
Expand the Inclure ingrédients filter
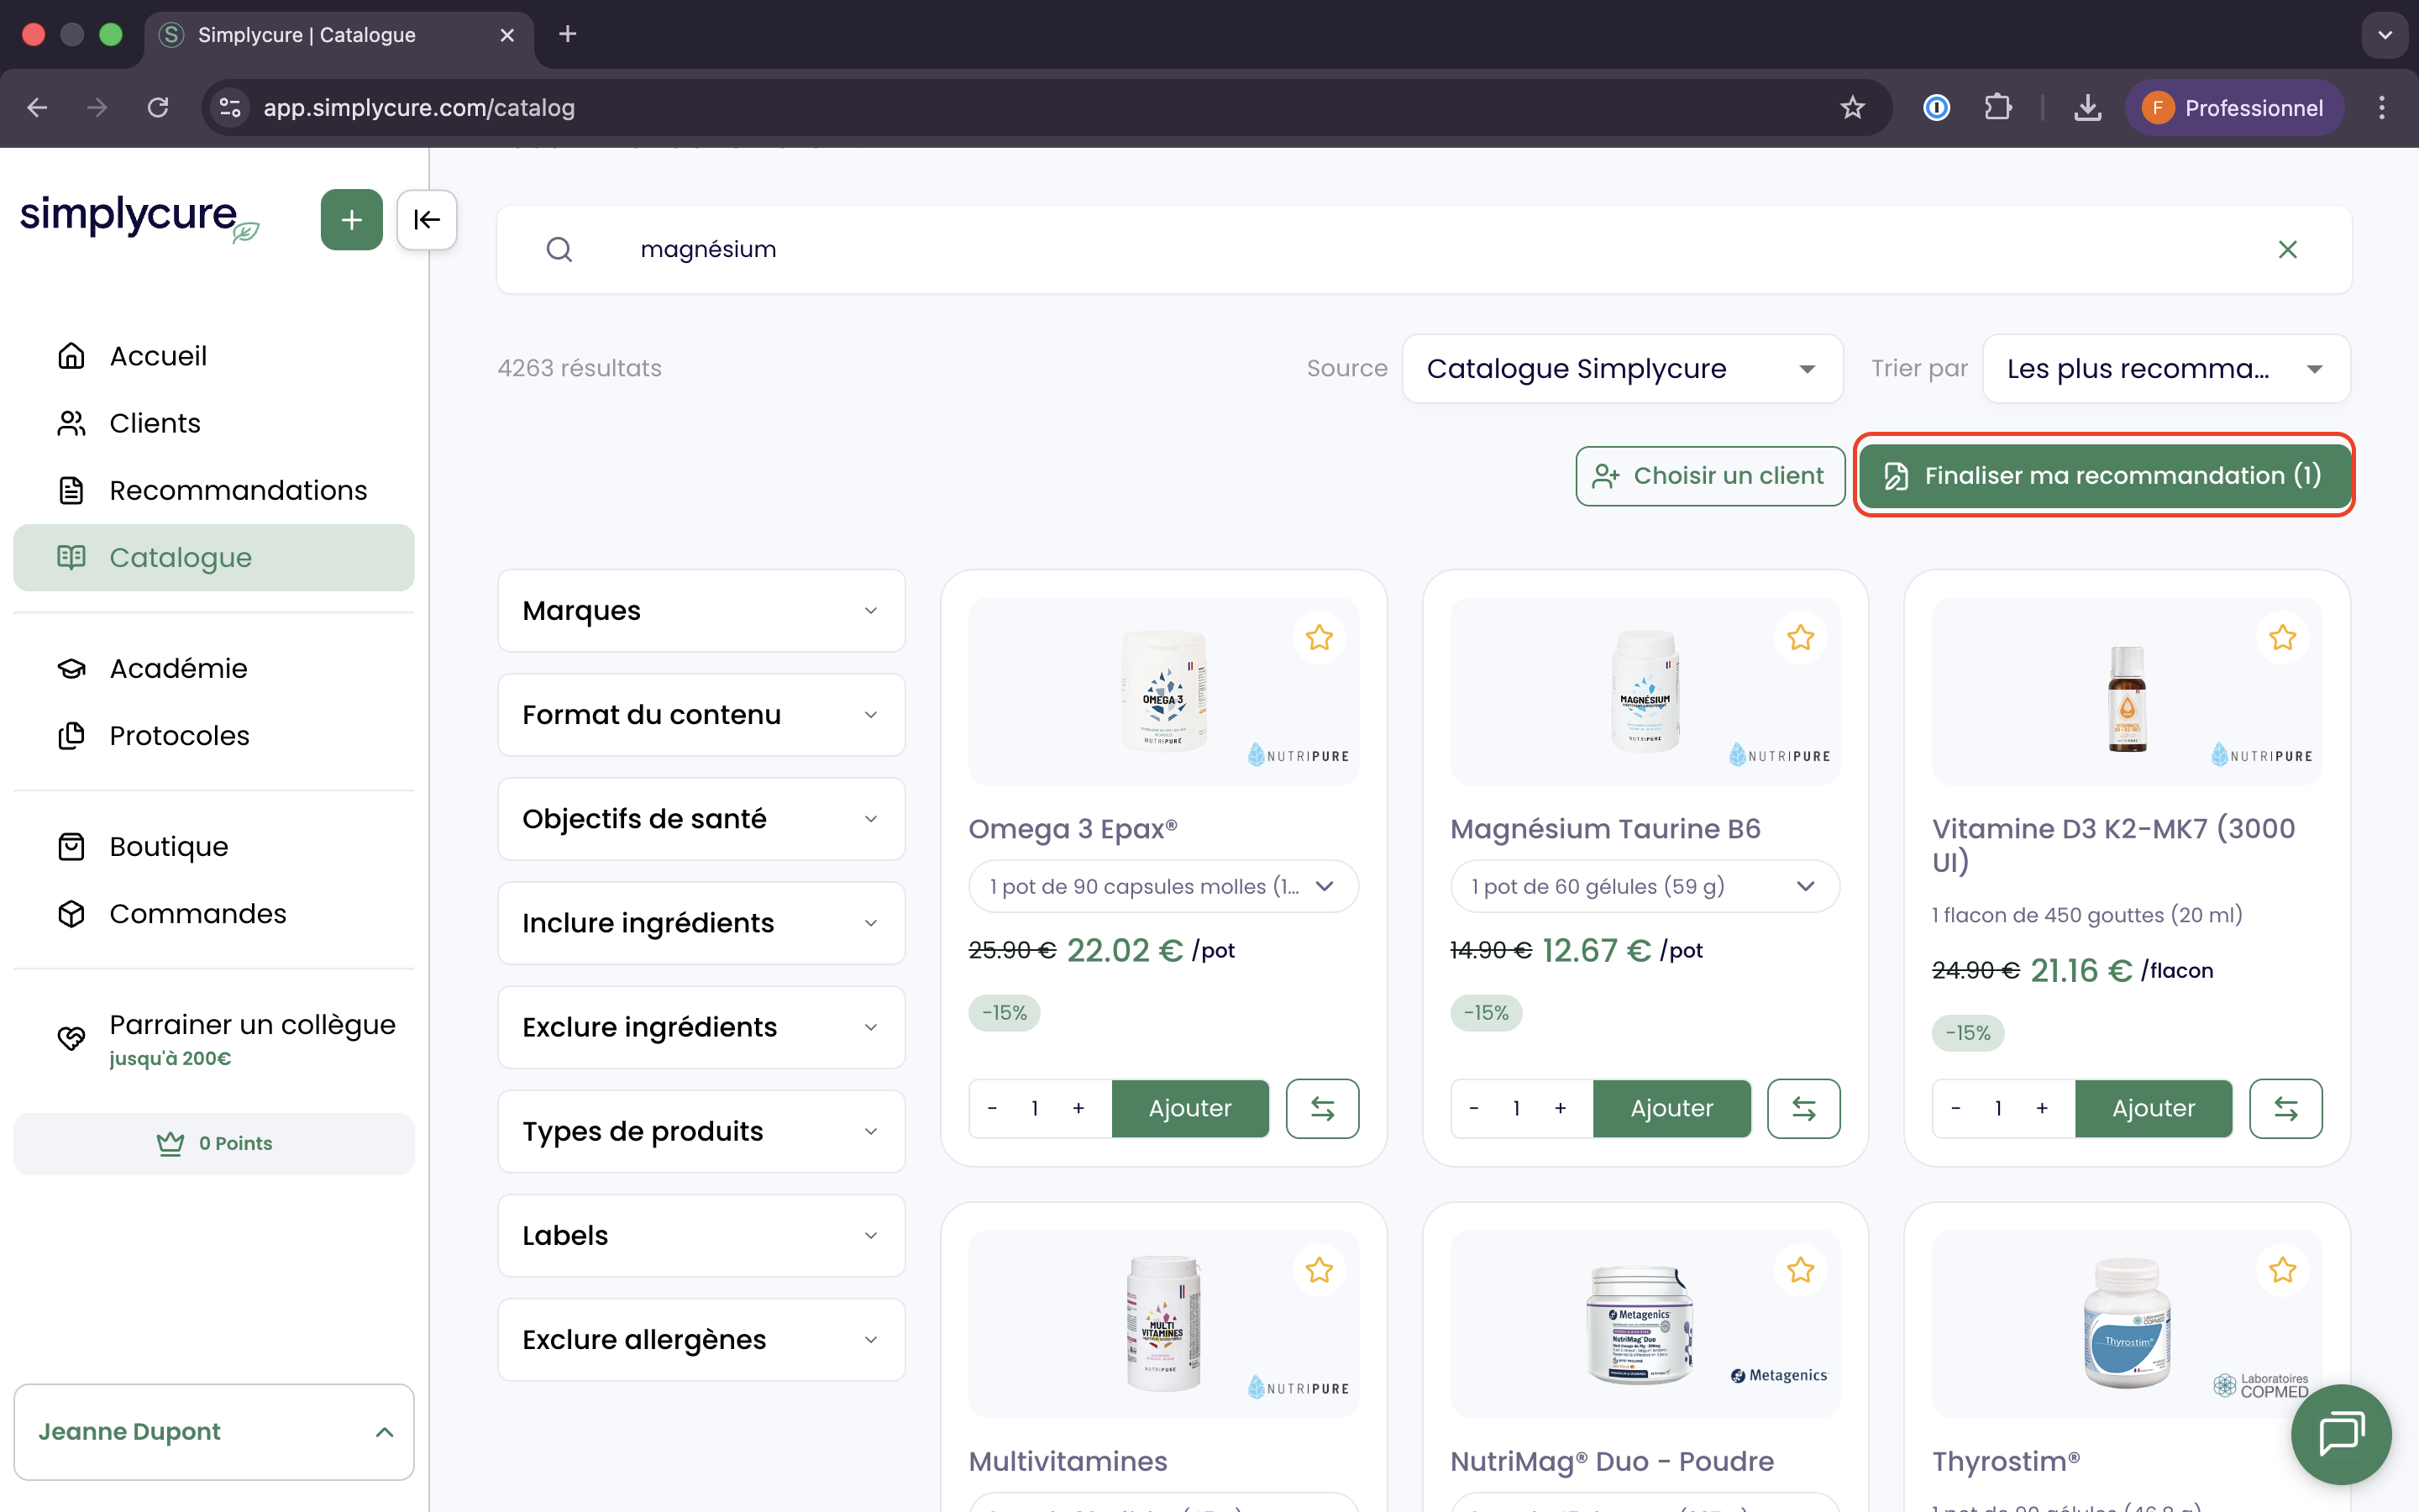(x=701, y=923)
